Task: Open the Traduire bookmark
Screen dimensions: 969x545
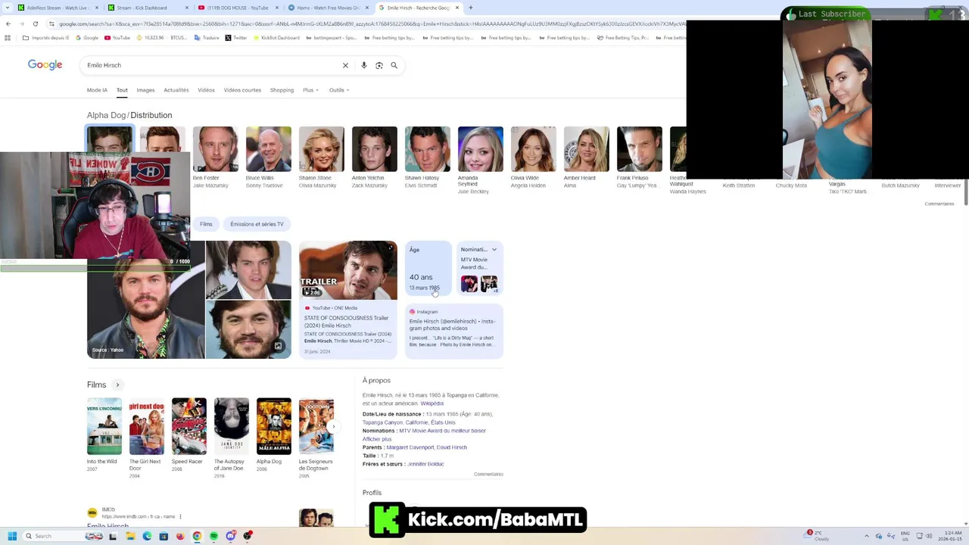Action: [x=207, y=37]
